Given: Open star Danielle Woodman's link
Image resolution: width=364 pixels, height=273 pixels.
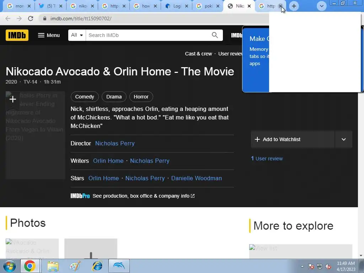Looking at the screenshot, I should (x=197, y=178).
